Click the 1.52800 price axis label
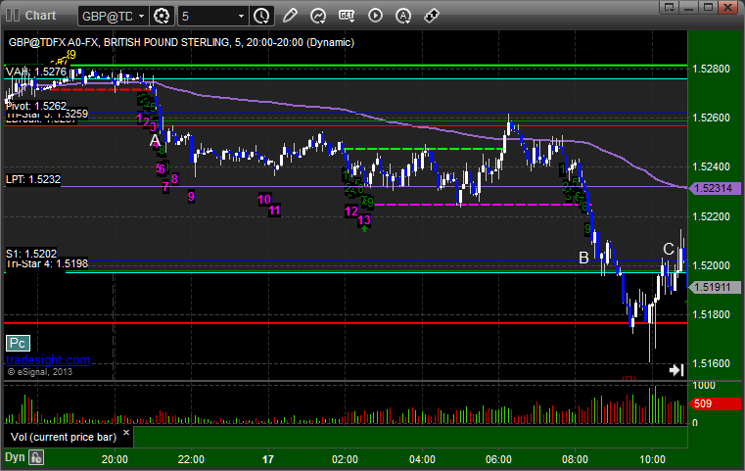Viewport: 745px width, 471px height. 711,69
